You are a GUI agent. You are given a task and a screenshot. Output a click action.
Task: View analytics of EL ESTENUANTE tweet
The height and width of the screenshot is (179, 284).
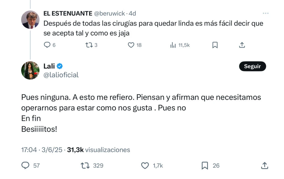coord(173,45)
